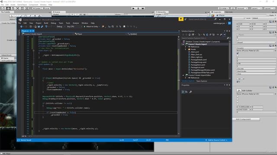Click Alphabetical sort icon in Properties panel

(187, 92)
